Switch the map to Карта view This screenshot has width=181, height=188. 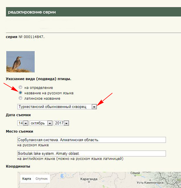(x=27, y=179)
